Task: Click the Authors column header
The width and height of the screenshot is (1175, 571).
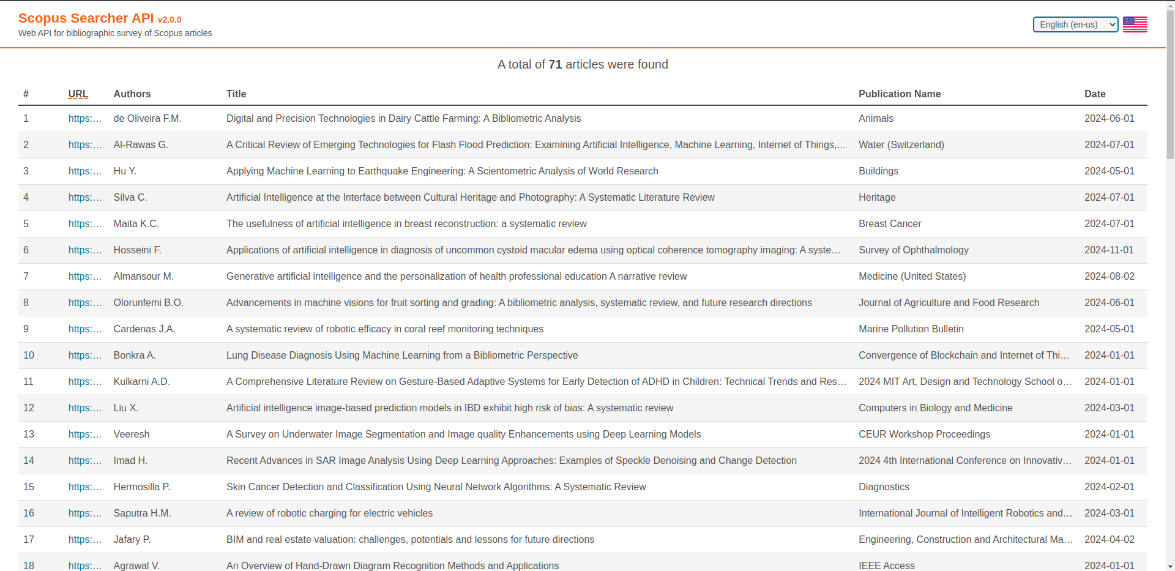Action: tap(132, 94)
